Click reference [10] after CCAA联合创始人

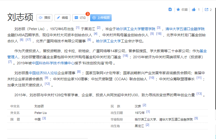coord(152,78)
